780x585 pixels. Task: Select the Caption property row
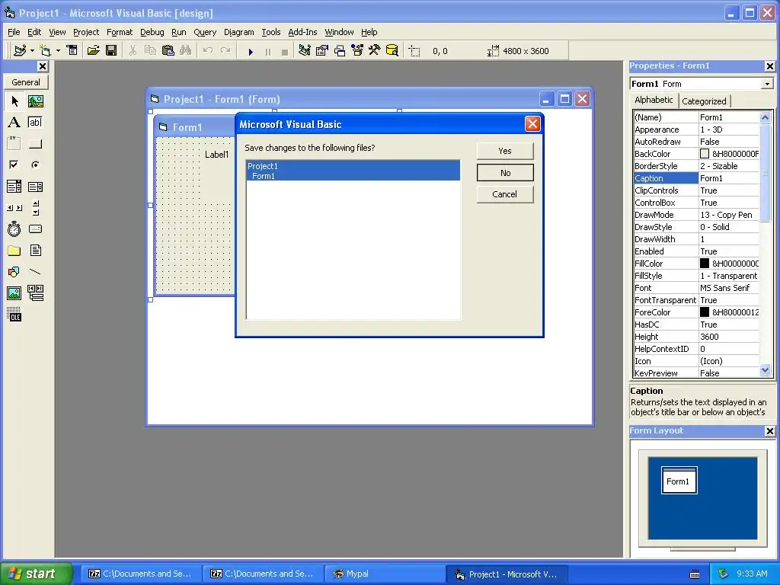(696, 178)
